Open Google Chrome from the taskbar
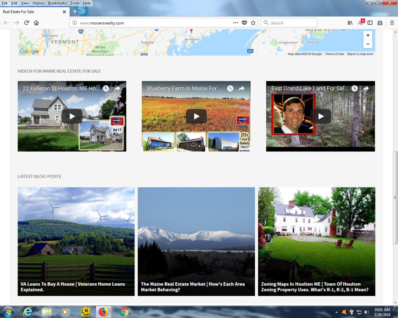The height and width of the screenshot is (318, 398). pos(124,312)
